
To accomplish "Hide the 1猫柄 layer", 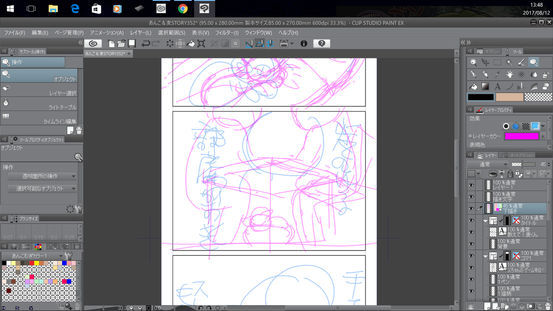I will pos(471,291).
